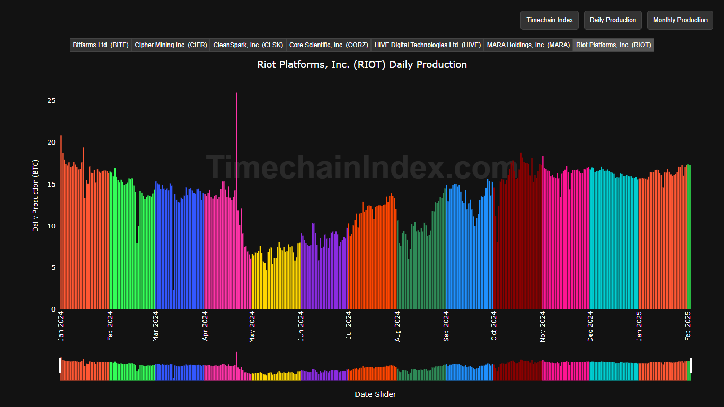Open the Timechain Index page
The width and height of the screenshot is (724, 407).
pyautogui.click(x=549, y=20)
